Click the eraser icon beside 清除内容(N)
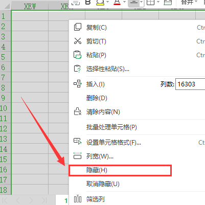Screen dimensions: 205x205 tap(78, 111)
